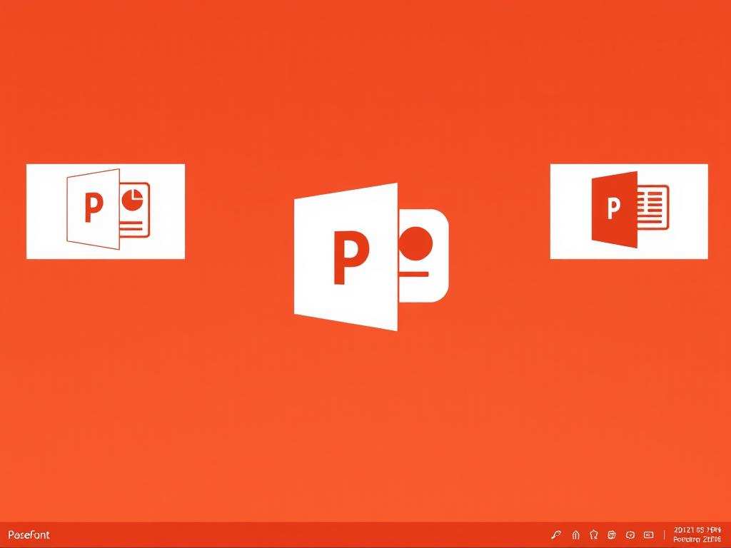Click the central PowerPoint logo
The height and width of the screenshot is (548, 731).
pos(365,257)
